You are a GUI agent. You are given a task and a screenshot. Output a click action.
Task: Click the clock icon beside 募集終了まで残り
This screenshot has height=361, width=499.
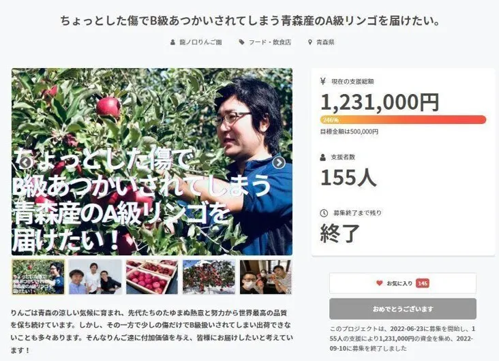(x=324, y=213)
